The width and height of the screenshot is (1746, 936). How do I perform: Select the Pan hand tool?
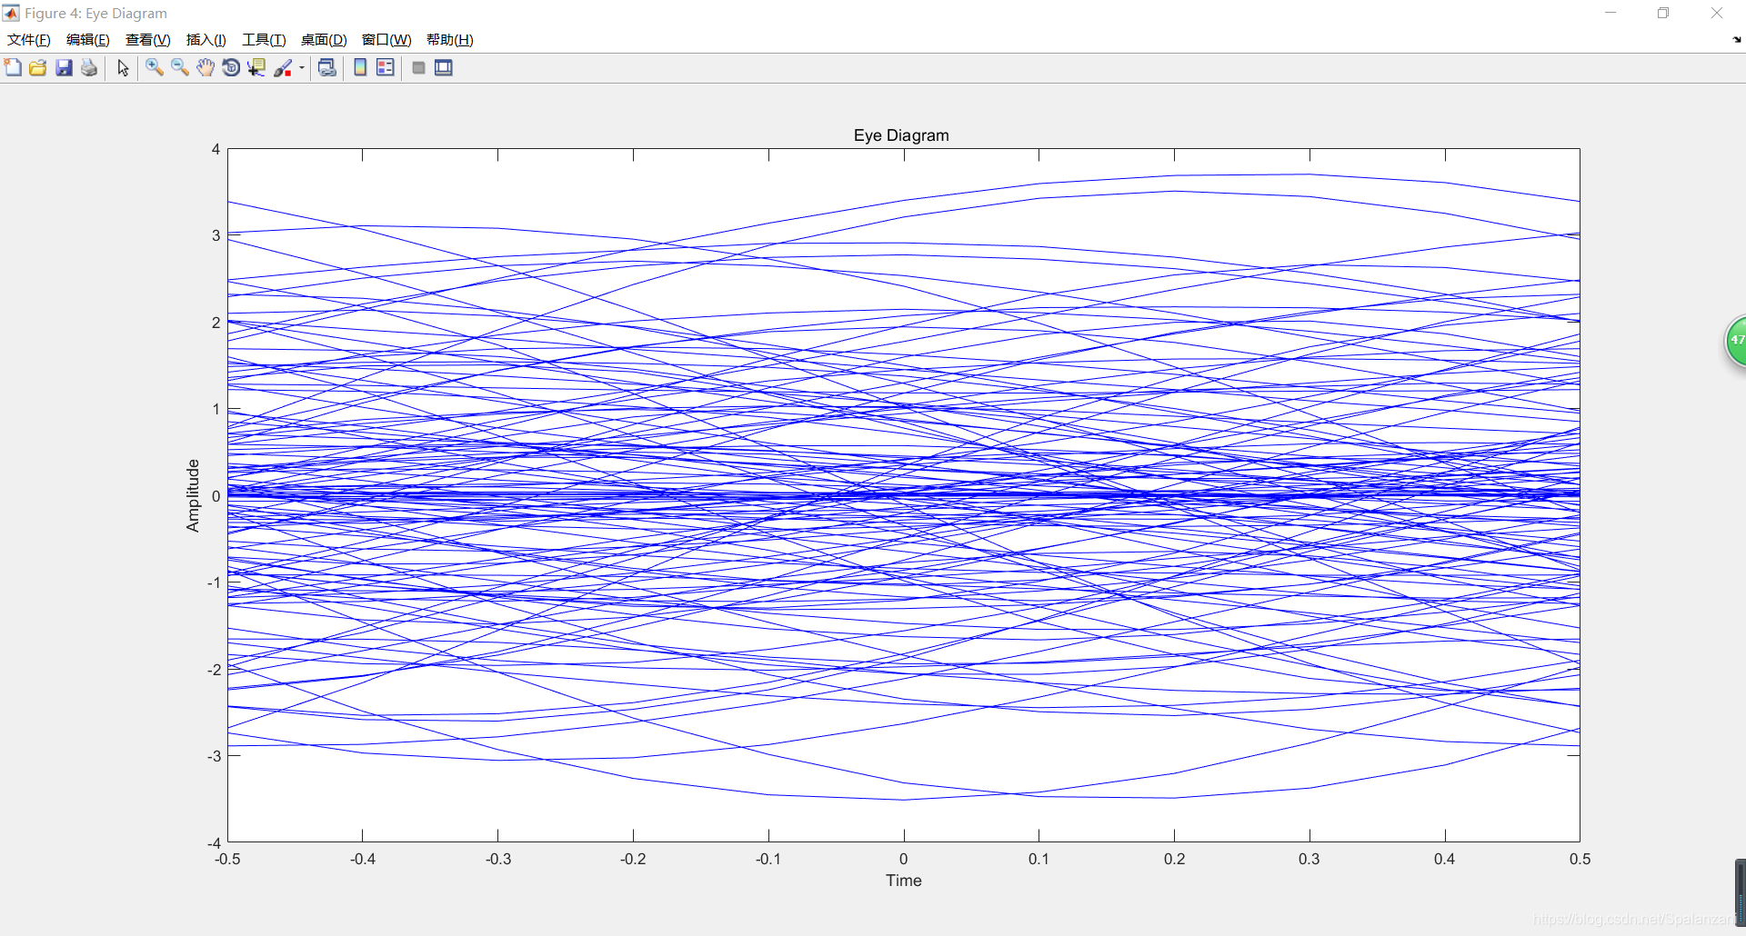click(206, 68)
